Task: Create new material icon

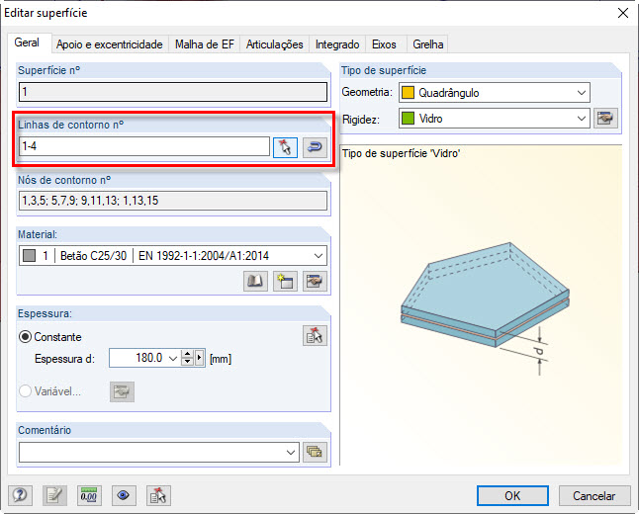Action: pos(285,281)
